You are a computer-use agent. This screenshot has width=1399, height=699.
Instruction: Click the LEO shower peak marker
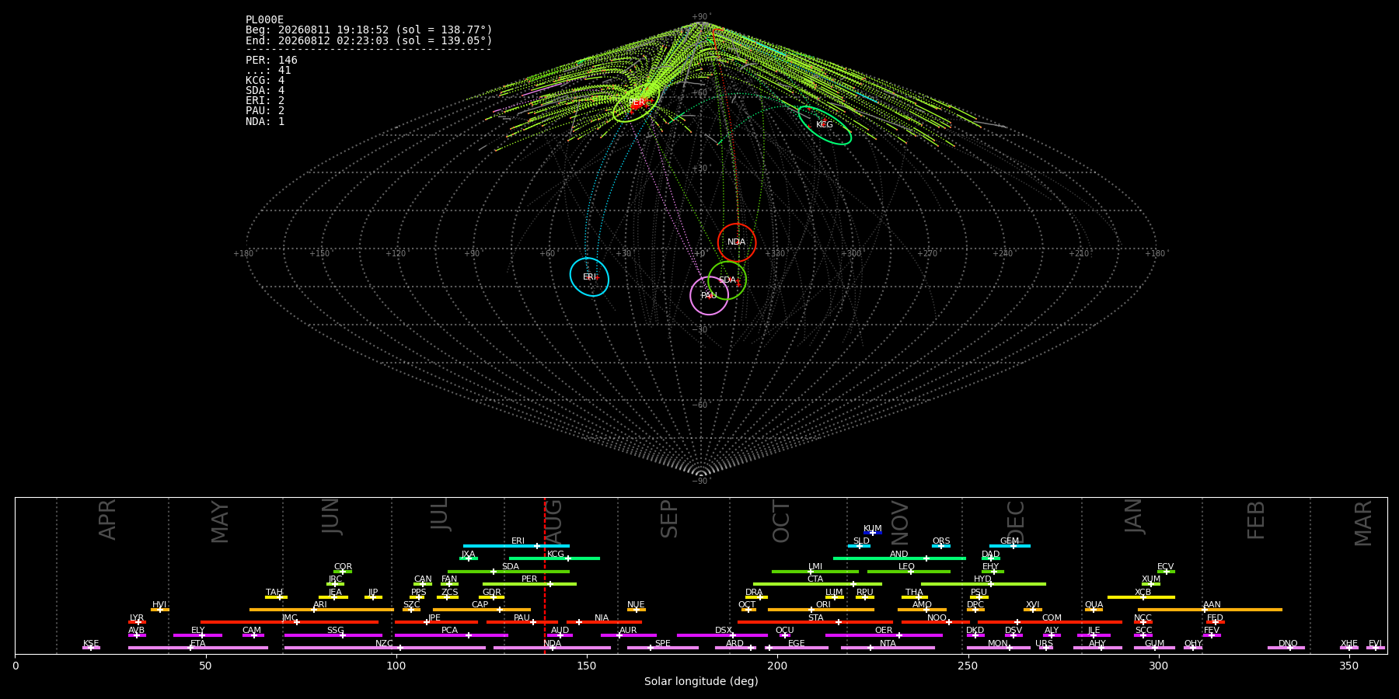(x=910, y=572)
